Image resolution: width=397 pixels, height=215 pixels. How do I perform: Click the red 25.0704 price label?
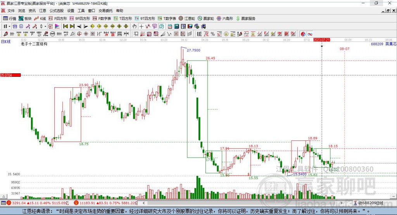10,75
